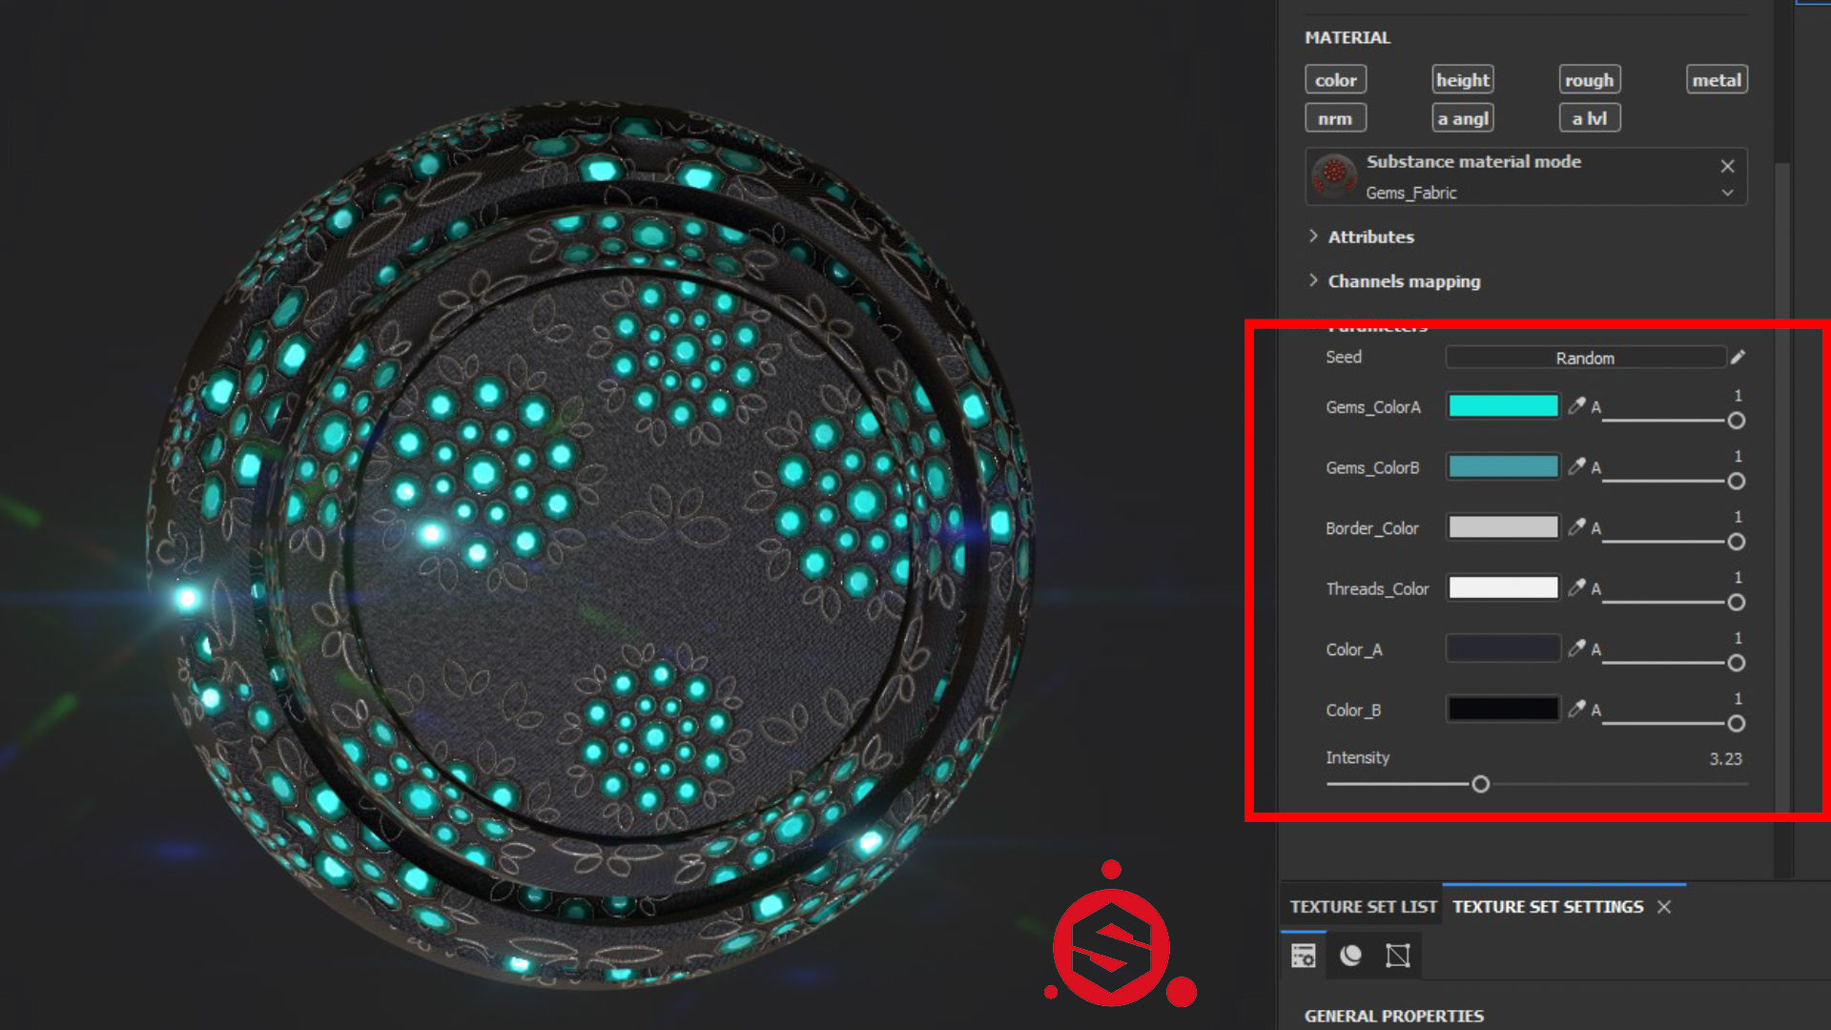Toggle the rough channel preview
Image resolution: width=1831 pixels, height=1030 pixels.
(x=1589, y=79)
